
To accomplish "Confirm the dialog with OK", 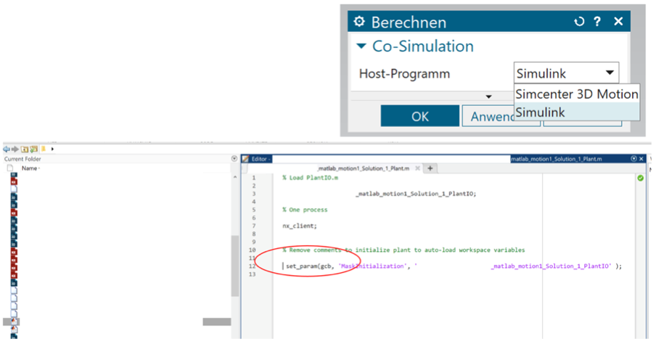I will pos(420,116).
